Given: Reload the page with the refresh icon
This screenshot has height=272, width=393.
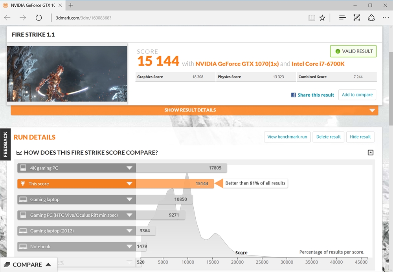Looking at the screenshot, I should tap(39, 18).
